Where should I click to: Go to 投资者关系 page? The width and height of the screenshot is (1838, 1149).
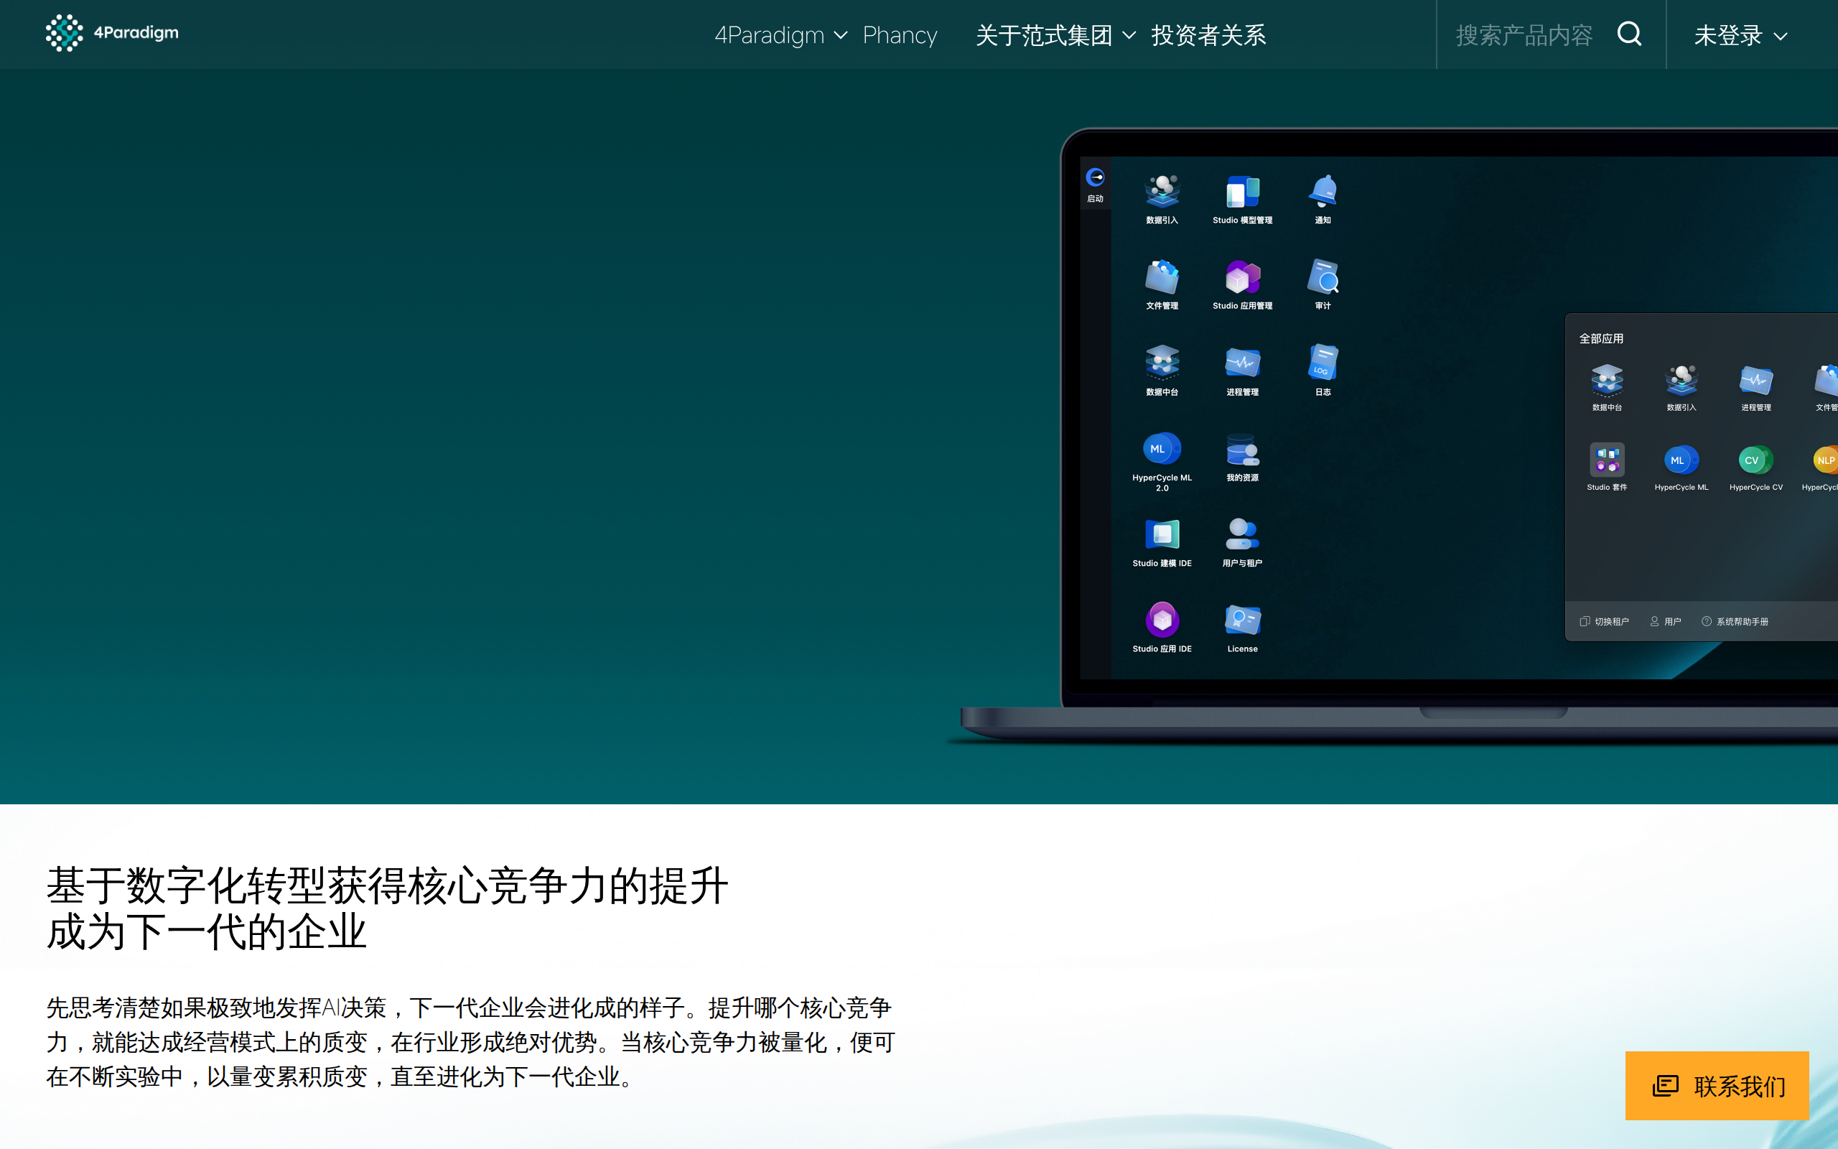click(x=1208, y=35)
